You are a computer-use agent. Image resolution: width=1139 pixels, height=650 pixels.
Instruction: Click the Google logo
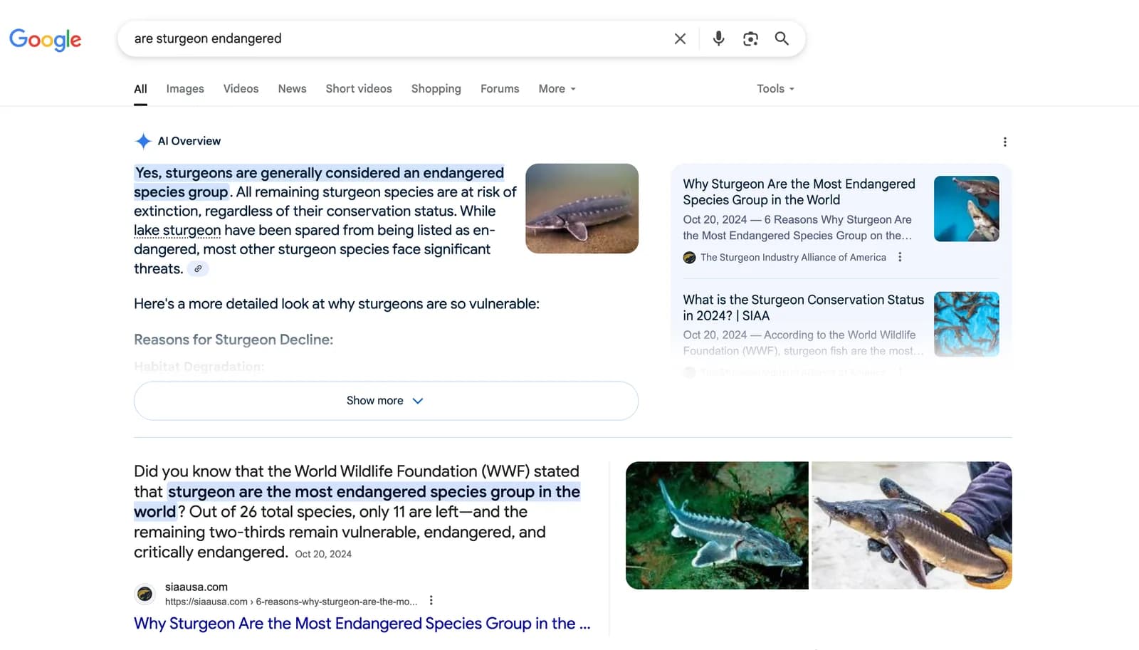click(46, 39)
